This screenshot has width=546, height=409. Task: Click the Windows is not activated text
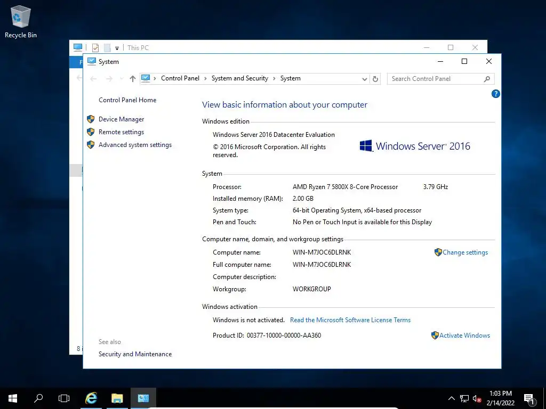[x=248, y=320]
